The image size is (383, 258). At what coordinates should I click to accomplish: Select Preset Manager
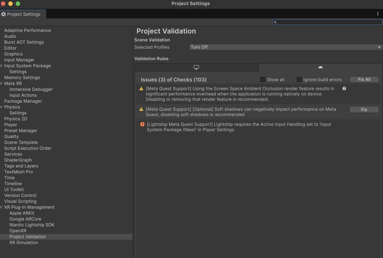[21, 131]
